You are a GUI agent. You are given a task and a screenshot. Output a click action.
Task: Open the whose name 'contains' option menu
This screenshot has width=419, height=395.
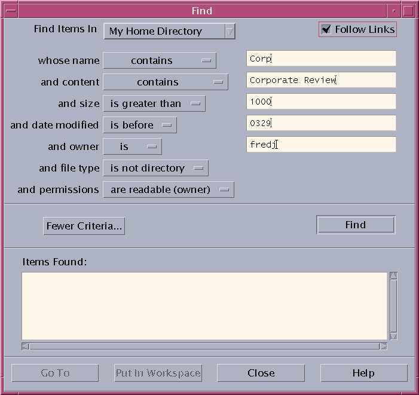pos(159,60)
